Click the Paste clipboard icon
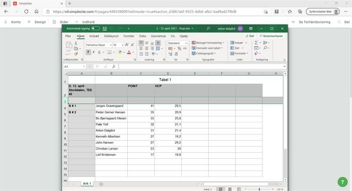352x191 pixels. [69, 46]
